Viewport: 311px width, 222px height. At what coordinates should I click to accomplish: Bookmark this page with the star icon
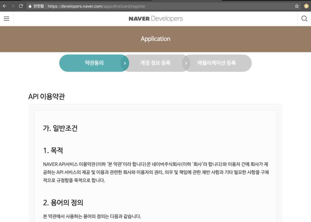(297, 6)
